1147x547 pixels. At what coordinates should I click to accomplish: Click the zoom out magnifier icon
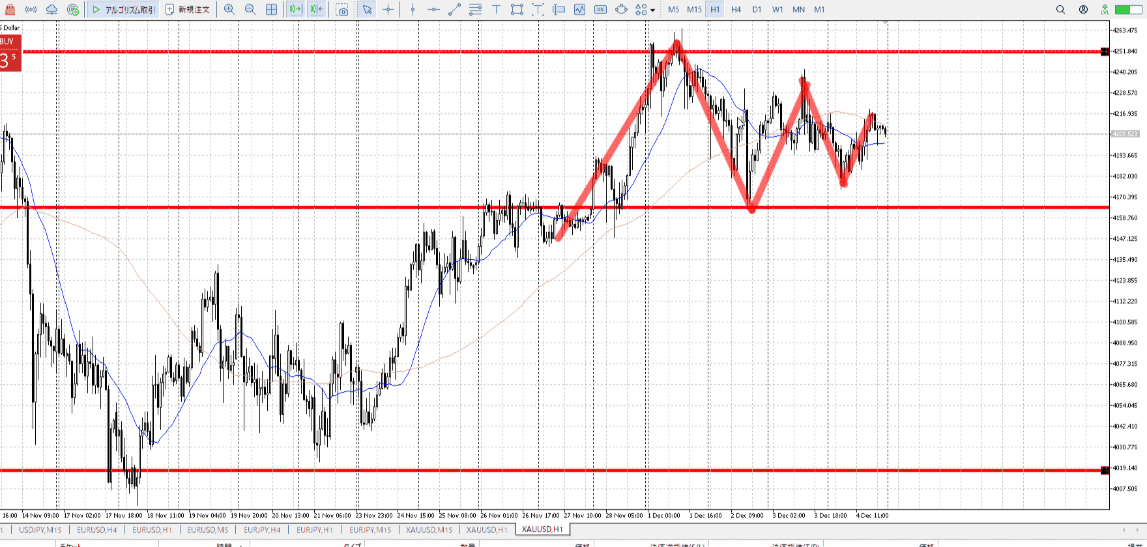point(250,10)
